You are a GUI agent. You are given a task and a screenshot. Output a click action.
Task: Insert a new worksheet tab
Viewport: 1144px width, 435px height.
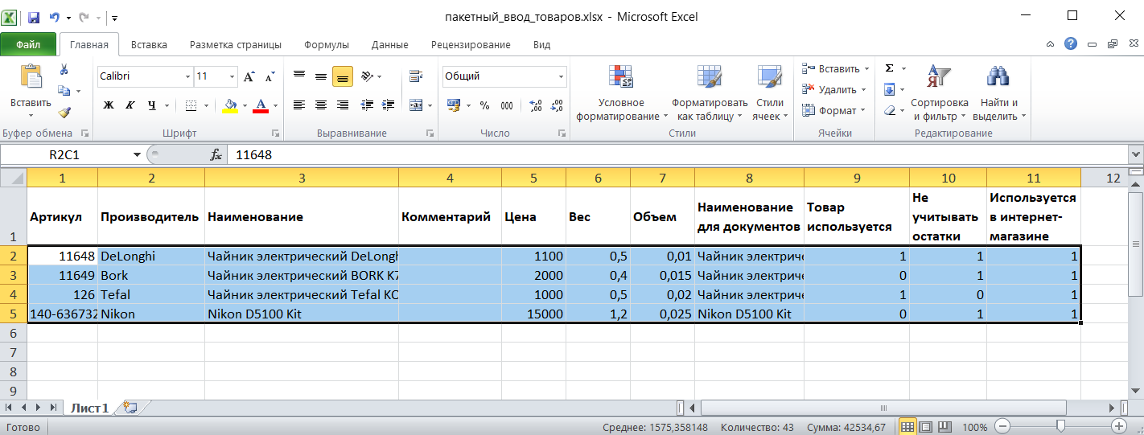pos(131,408)
